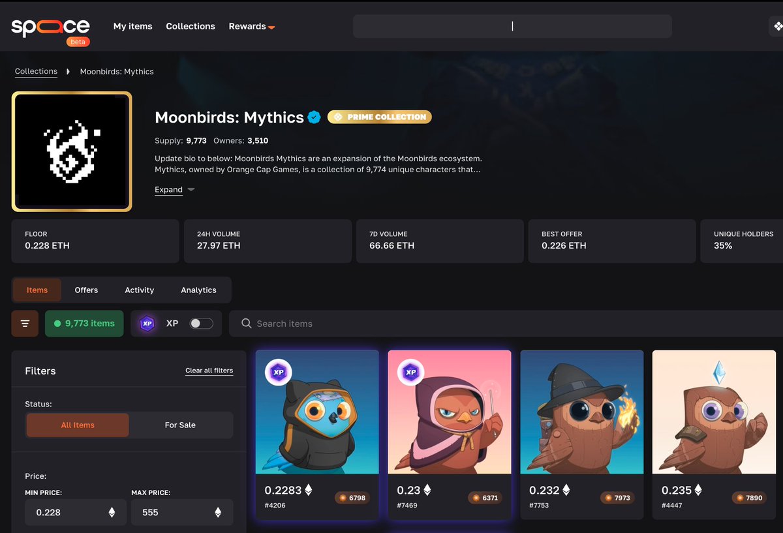
Task: Click the gold Prime Collection badge
Action: (379, 117)
